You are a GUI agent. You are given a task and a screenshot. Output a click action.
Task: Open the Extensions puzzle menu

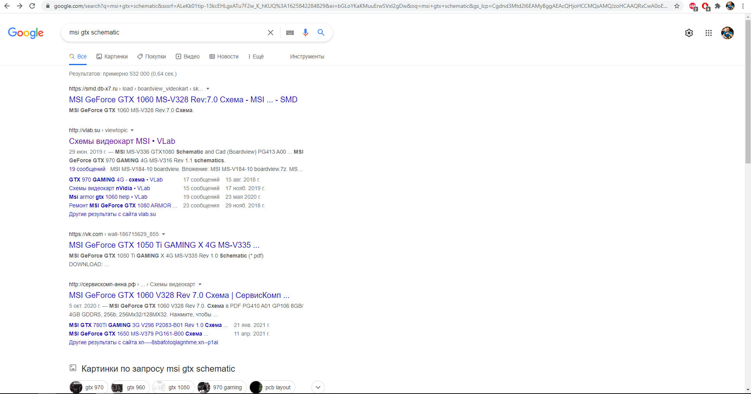(718, 6)
